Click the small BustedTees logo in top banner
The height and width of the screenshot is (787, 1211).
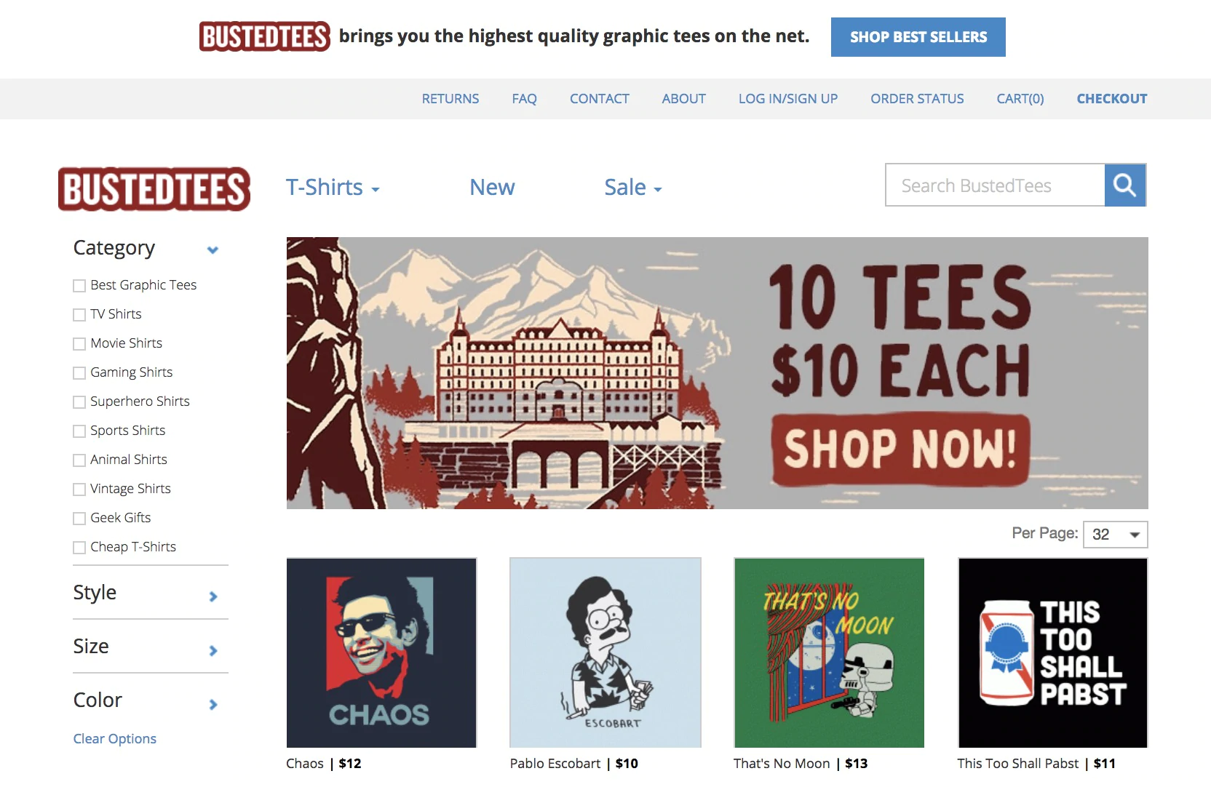click(264, 36)
